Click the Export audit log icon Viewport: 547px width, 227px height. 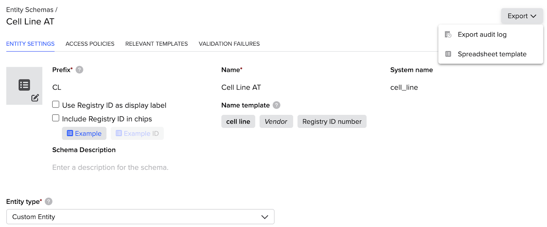(448, 34)
